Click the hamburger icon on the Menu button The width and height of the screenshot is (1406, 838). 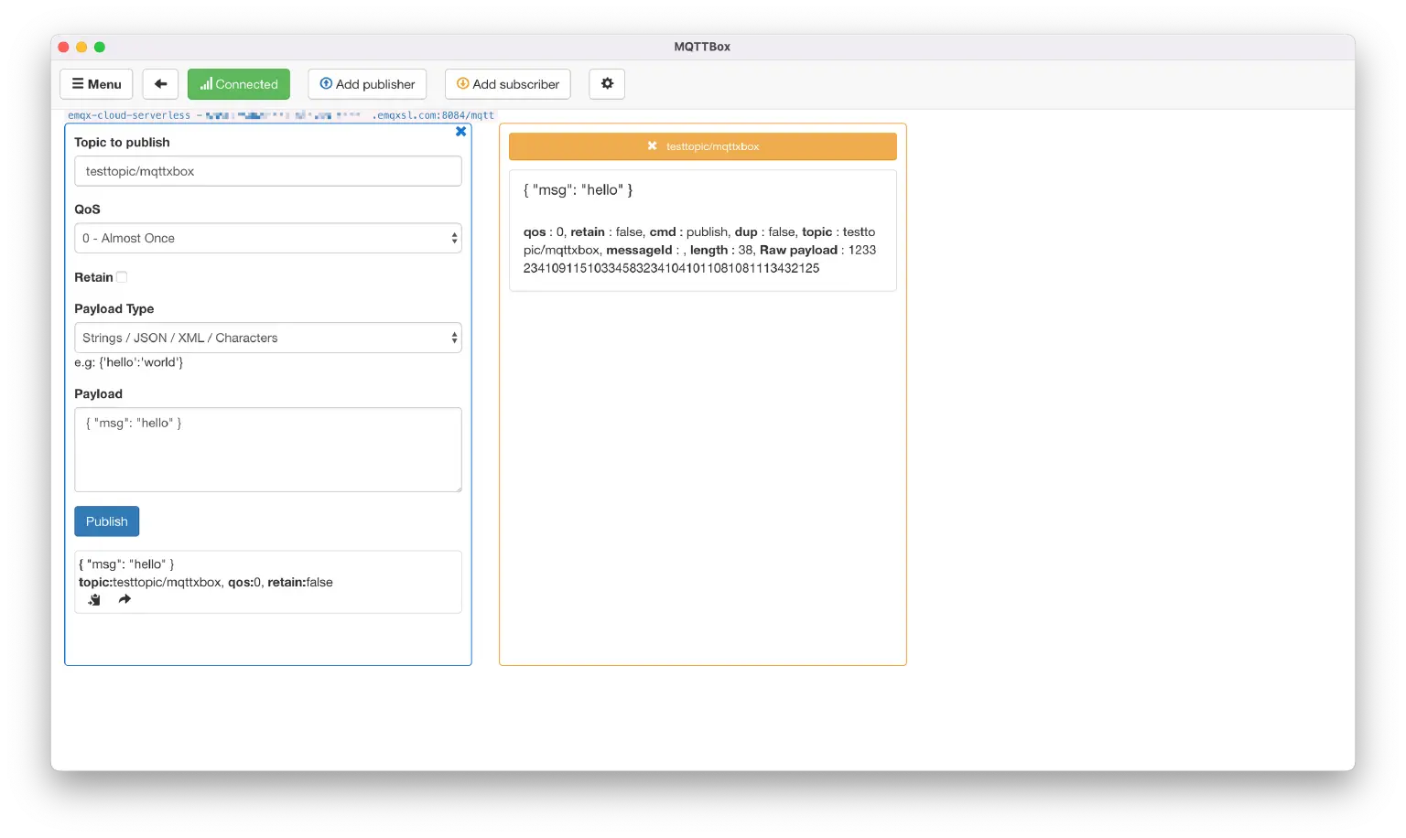(x=77, y=83)
